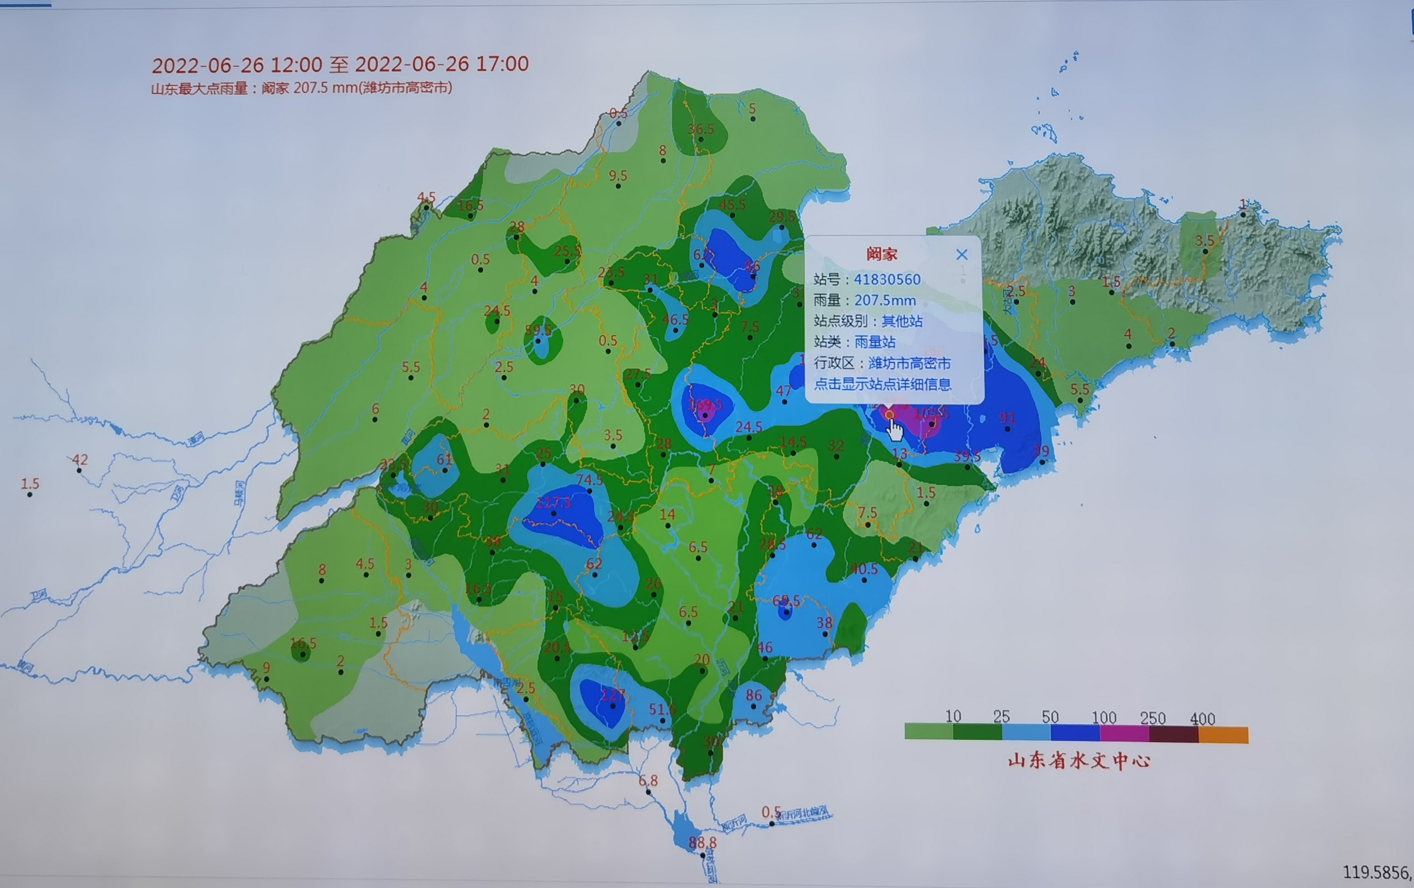1414x888 pixels.
Task: Select the 169.5 rainfall station marker
Action: pos(705,416)
